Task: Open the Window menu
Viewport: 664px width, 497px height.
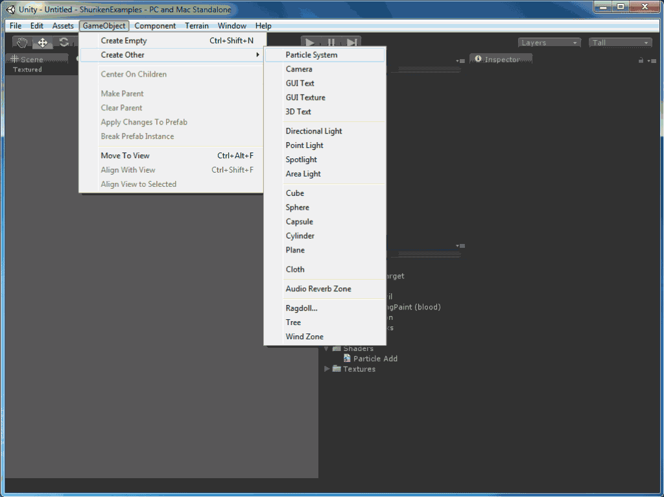Action: tap(232, 26)
